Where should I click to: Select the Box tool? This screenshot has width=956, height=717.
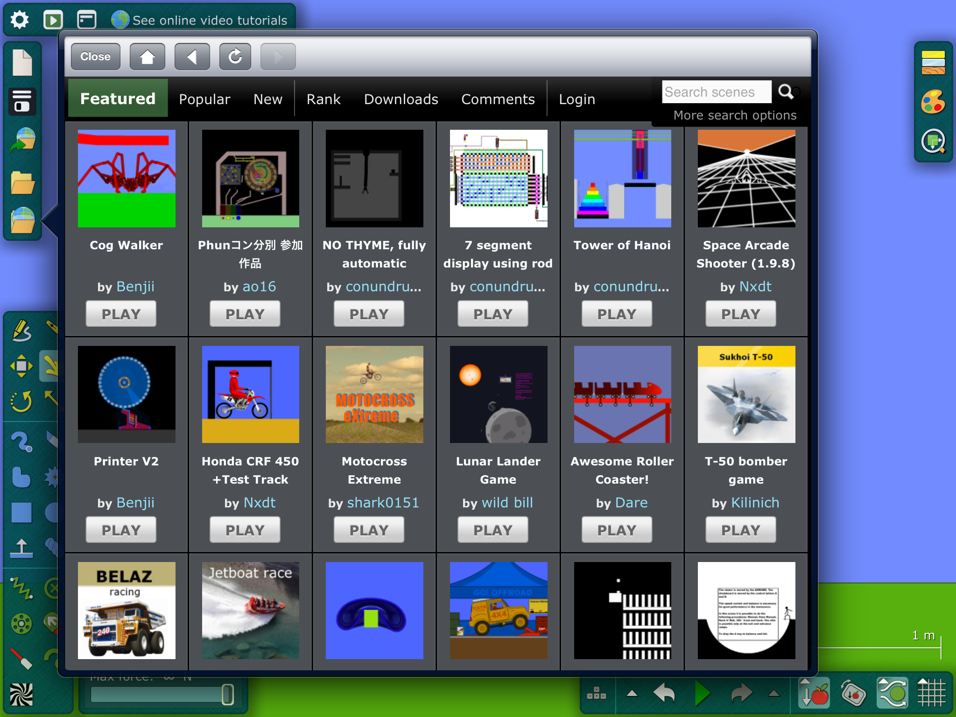(x=21, y=513)
